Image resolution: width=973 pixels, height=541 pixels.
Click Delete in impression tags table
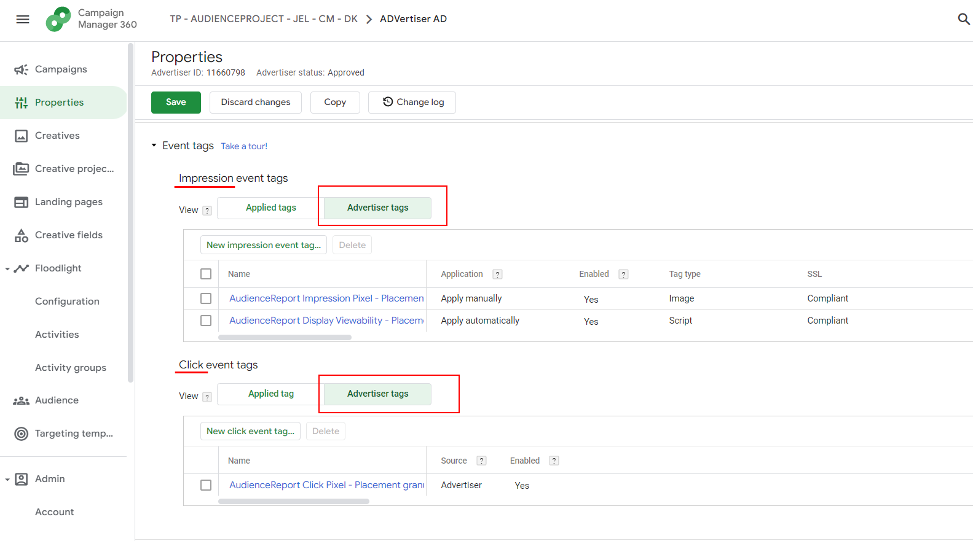pos(352,245)
